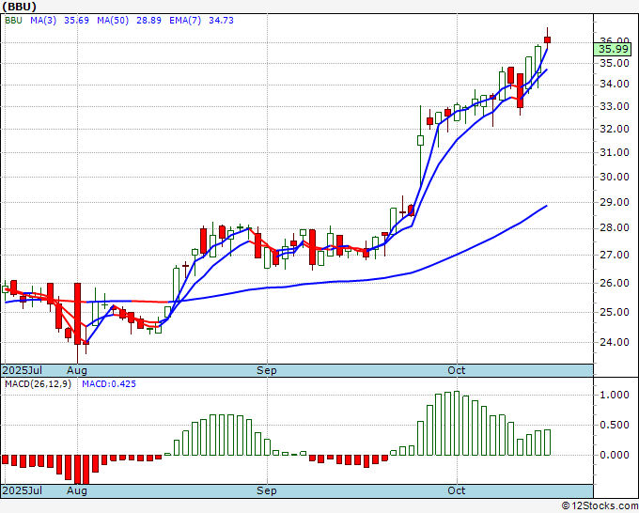Click the (BBU) chart title

(x=19, y=7)
